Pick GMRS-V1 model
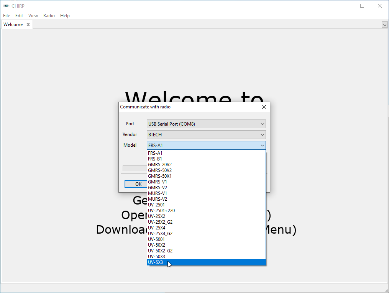Viewport: 389px width, 293px height. pyautogui.click(x=207, y=182)
